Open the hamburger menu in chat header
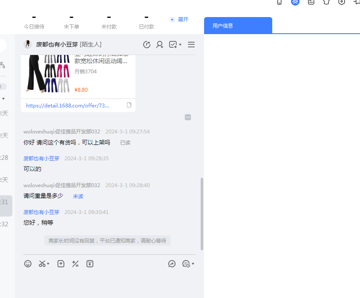Viewport: 360px width, 298px height. pos(191,45)
